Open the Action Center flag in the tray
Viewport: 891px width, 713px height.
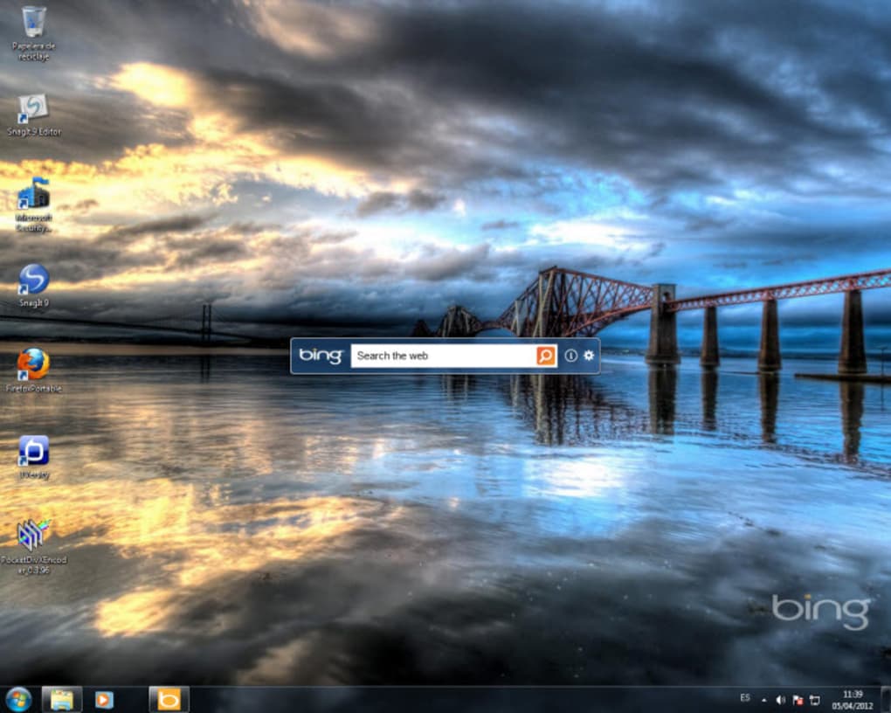point(798,699)
